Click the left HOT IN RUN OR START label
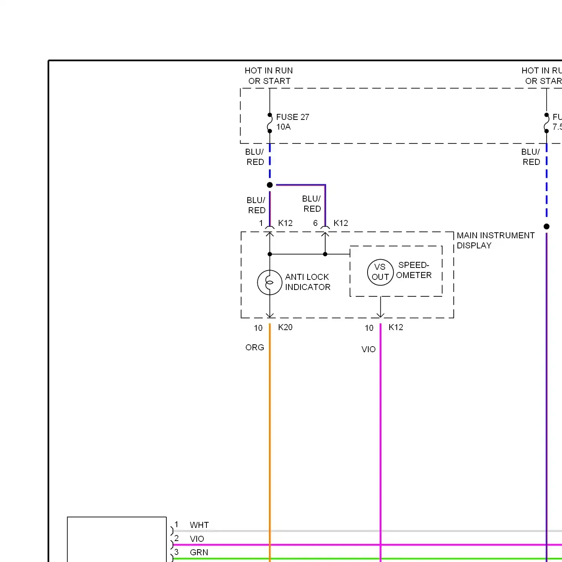 269,76
